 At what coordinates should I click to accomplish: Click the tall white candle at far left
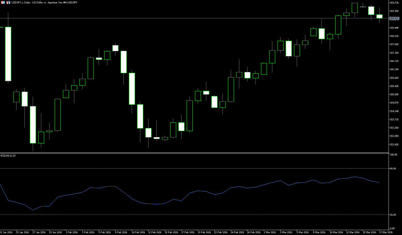[x=8, y=54]
